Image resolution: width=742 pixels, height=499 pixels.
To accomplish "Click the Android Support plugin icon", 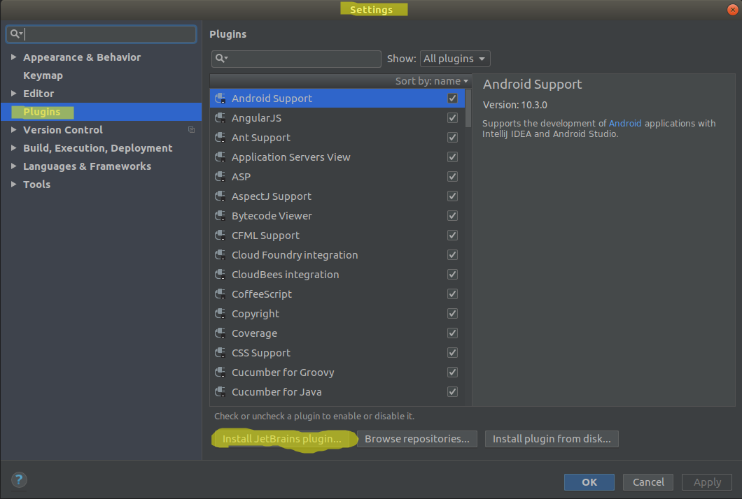I will [220, 99].
